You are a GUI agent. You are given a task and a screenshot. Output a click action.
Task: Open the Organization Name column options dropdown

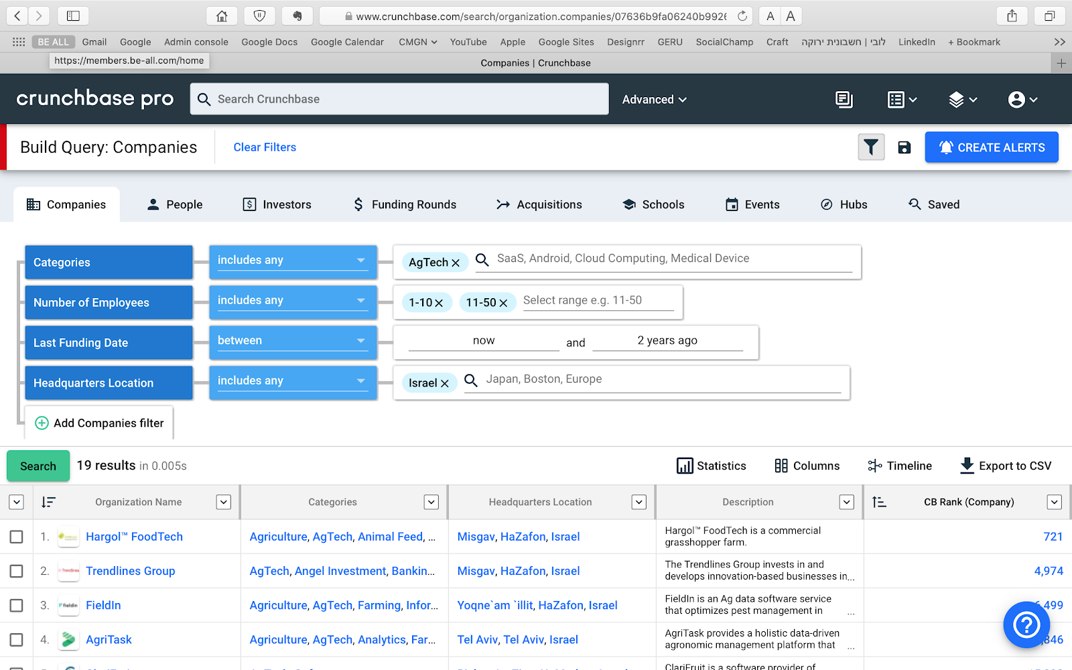tap(224, 502)
